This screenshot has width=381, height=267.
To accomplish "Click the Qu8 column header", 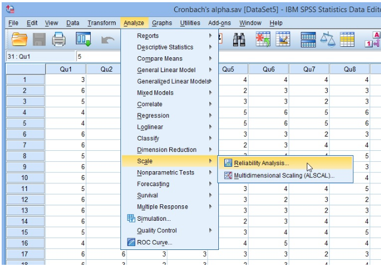I will (350, 69).
